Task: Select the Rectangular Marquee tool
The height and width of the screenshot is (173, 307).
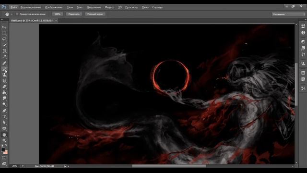Action: [x=4, y=33]
